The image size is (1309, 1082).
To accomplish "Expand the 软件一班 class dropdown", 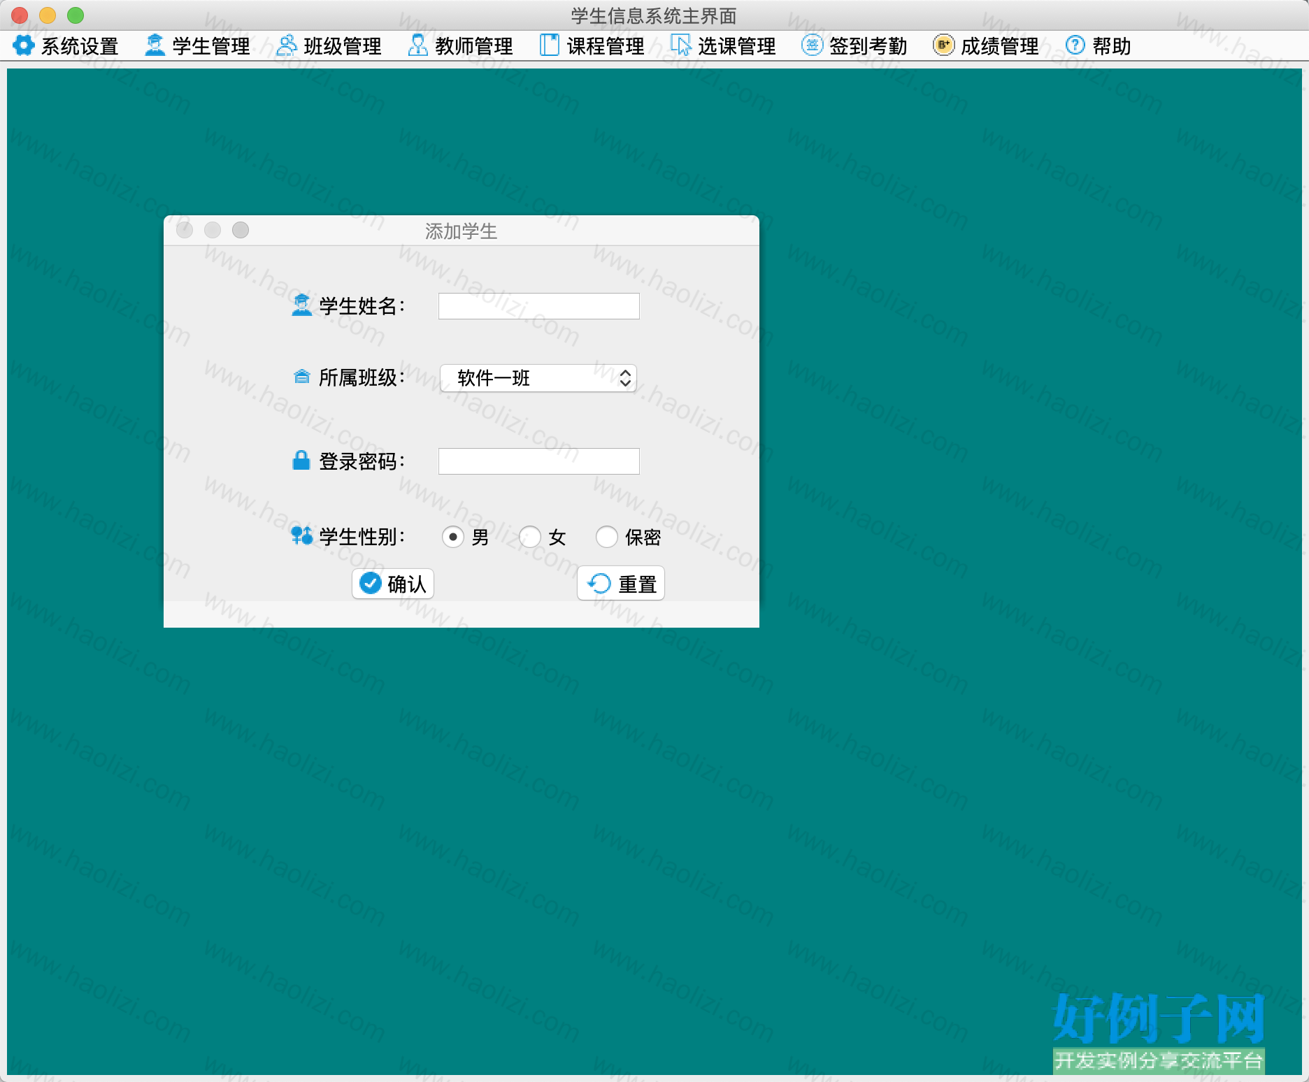I will [x=538, y=378].
